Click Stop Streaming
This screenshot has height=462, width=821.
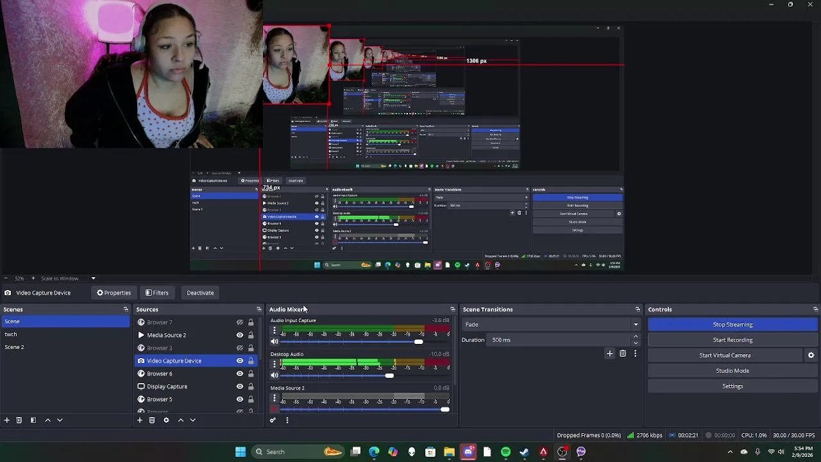point(732,325)
